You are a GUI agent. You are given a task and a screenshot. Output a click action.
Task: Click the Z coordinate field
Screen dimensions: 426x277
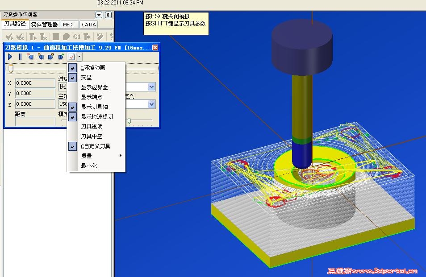(35, 104)
